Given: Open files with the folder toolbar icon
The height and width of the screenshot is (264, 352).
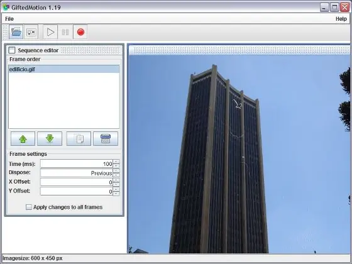Looking at the screenshot, I should pyautogui.click(x=16, y=32).
